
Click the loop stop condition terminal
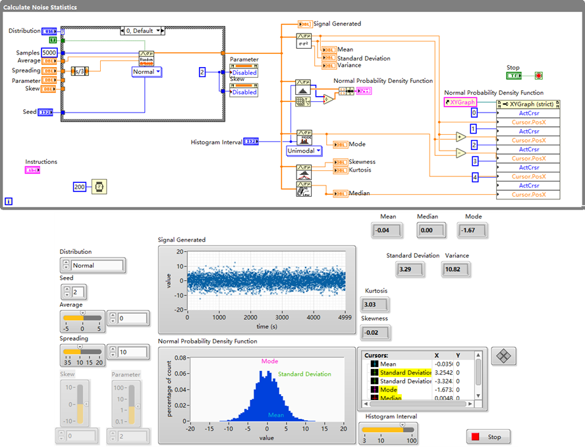click(x=538, y=76)
